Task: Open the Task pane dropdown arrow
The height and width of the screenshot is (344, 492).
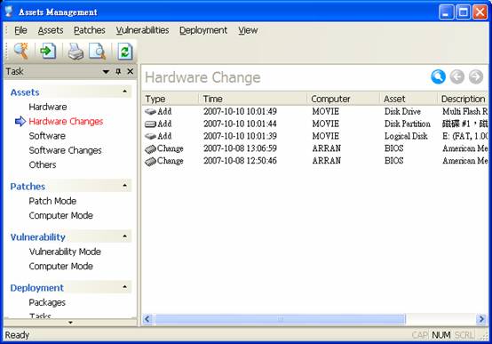Action: [106, 72]
